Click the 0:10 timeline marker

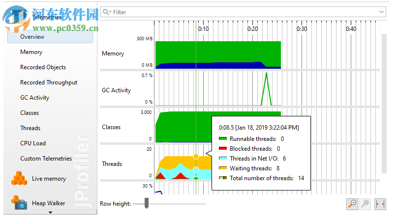(x=203, y=29)
